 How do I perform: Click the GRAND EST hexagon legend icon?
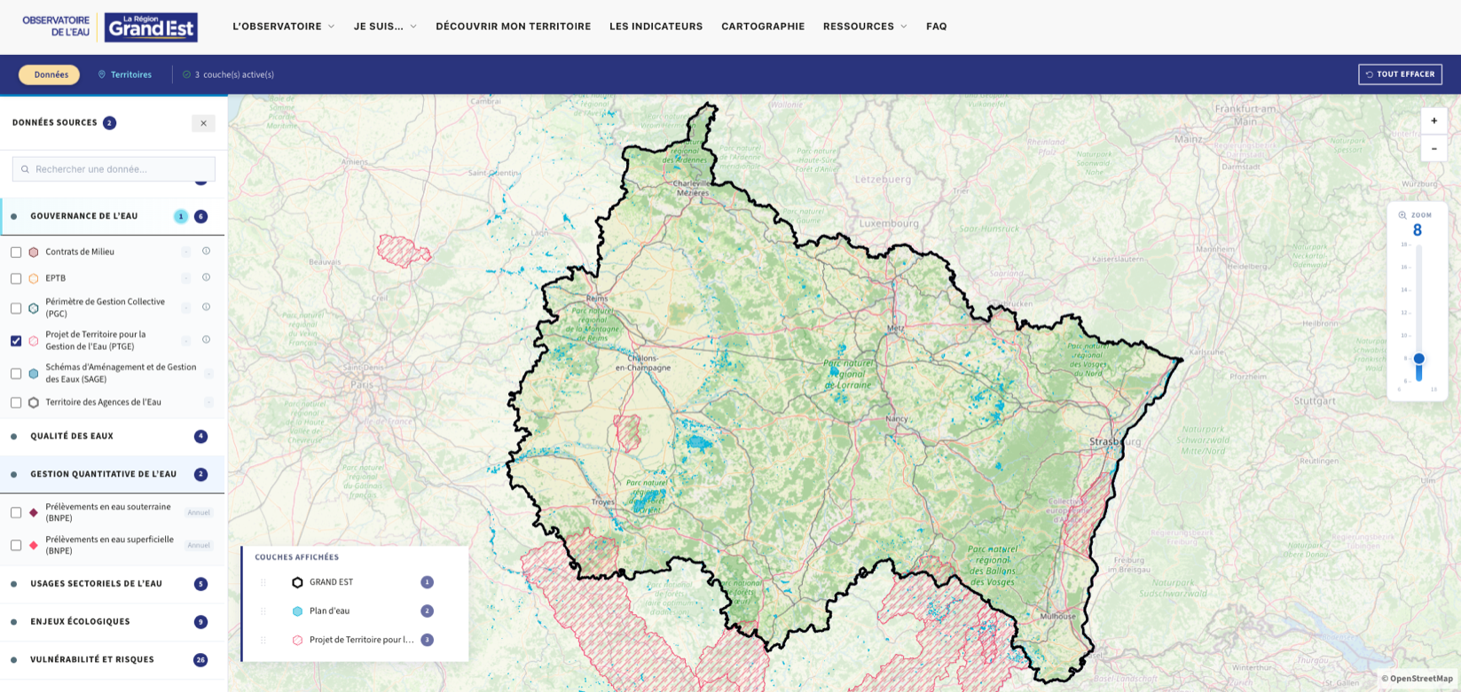tap(297, 582)
